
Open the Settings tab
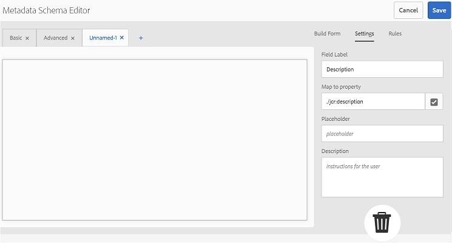[x=364, y=33]
